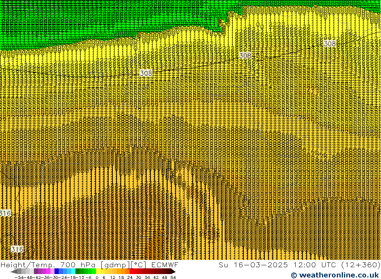Click the 54 legend scale maximum value
The image size is (381, 279).
pos(173,277)
